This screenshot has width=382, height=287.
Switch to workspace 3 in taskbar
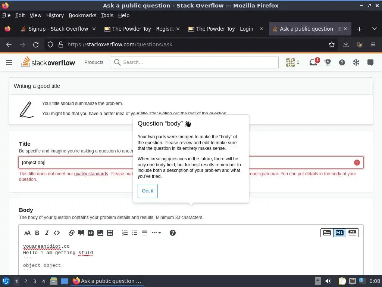pos(35,281)
